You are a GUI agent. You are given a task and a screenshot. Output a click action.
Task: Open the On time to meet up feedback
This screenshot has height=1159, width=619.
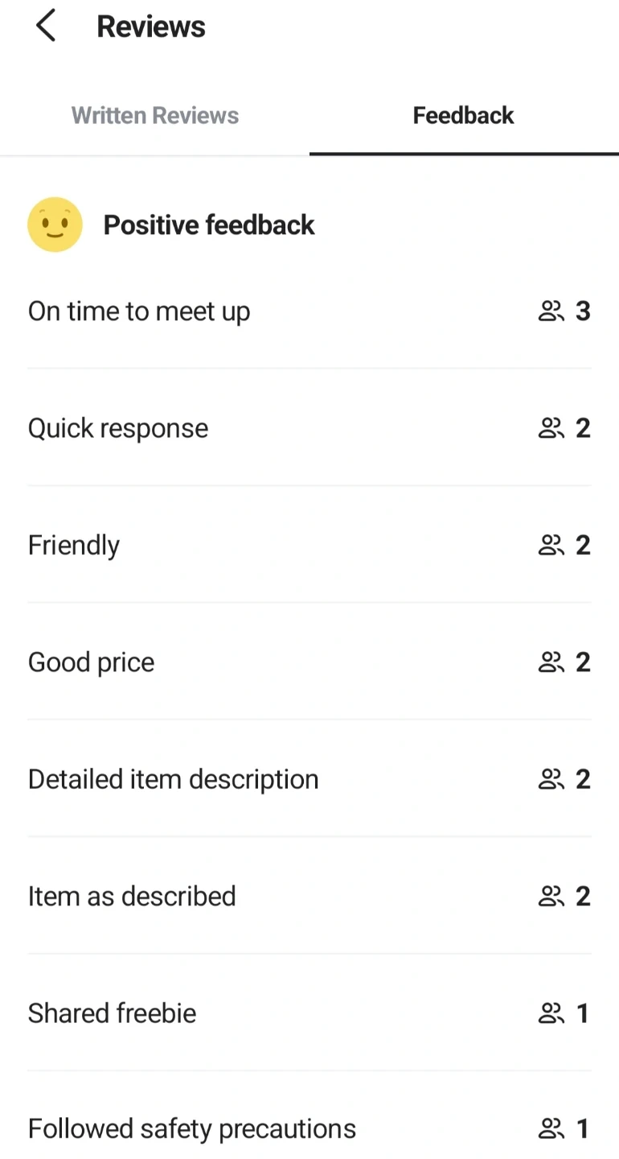tap(139, 311)
